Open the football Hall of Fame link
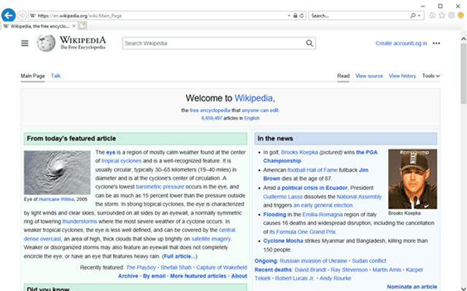Viewport: 467px width, 291px height. [x=312, y=170]
